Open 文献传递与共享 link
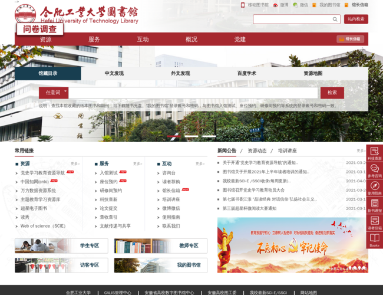 pyautogui.click(x=115, y=226)
